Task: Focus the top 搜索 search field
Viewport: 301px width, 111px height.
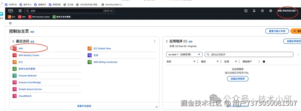Action: (x=69, y=11)
